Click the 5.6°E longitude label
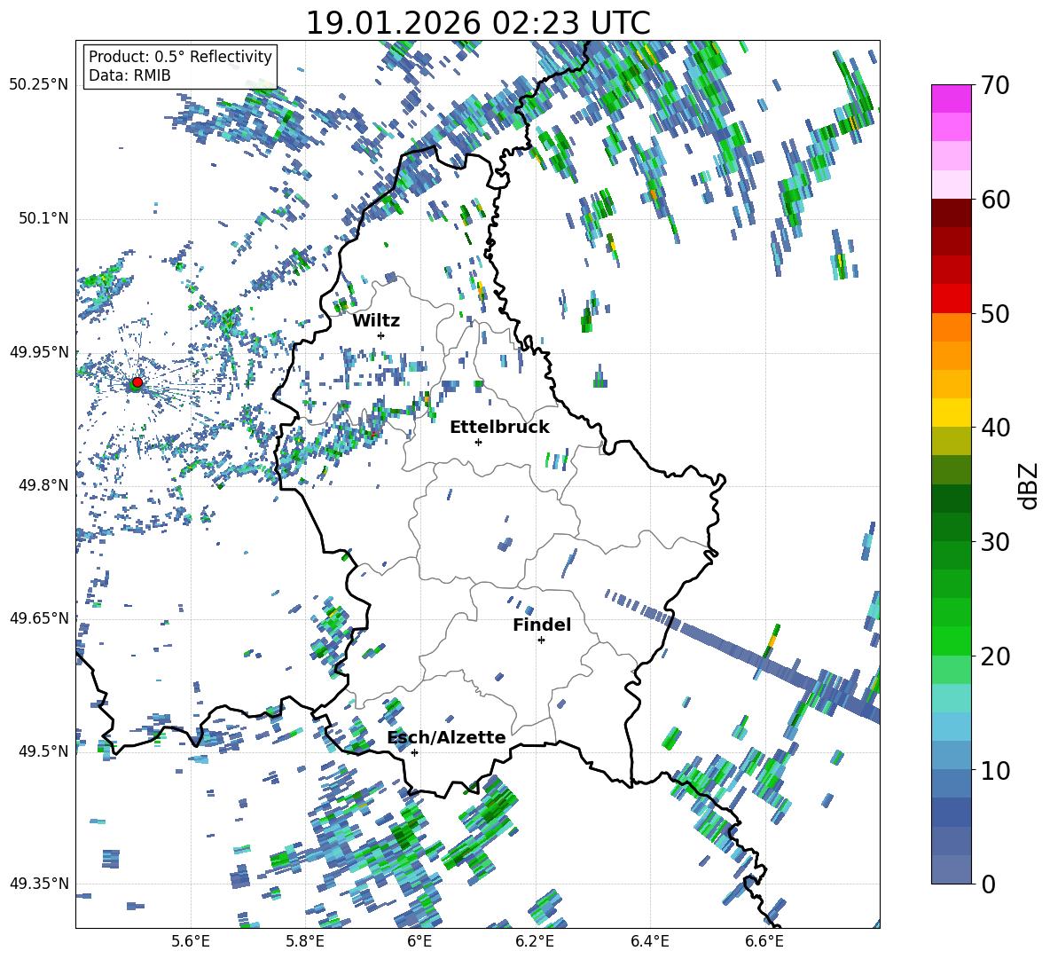This screenshot has width=1050, height=959. (x=191, y=941)
